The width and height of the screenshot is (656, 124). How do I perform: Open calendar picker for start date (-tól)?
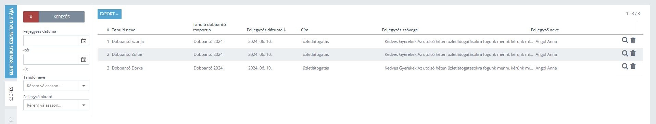pos(84,41)
